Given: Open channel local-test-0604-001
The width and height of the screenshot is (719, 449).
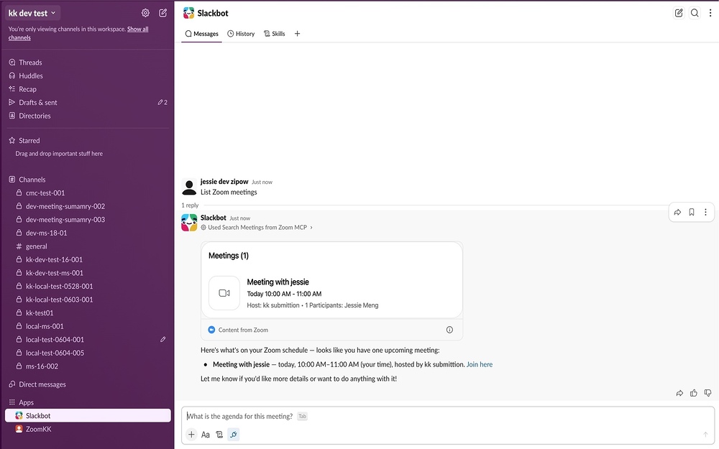Looking at the screenshot, I should point(55,340).
